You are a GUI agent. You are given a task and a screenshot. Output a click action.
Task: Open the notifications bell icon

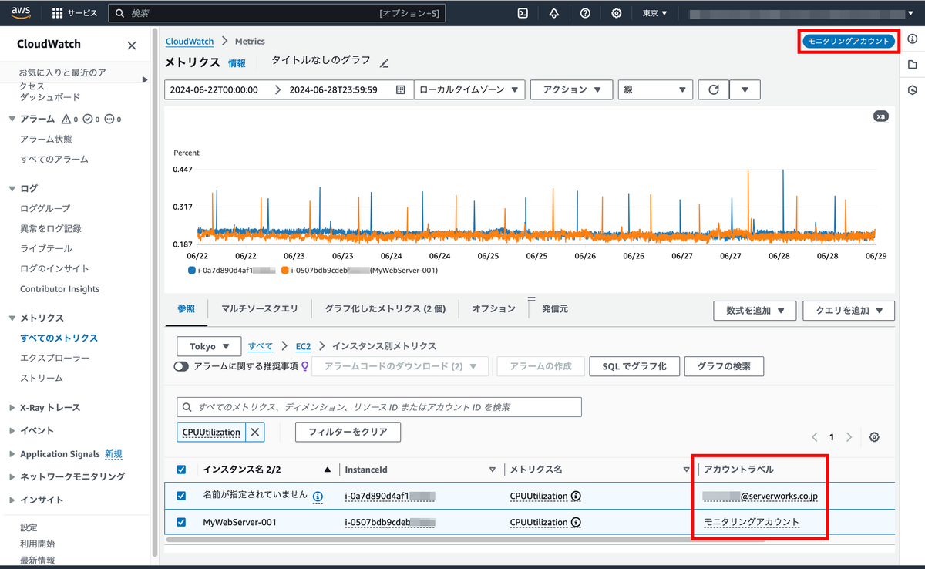pyautogui.click(x=553, y=13)
